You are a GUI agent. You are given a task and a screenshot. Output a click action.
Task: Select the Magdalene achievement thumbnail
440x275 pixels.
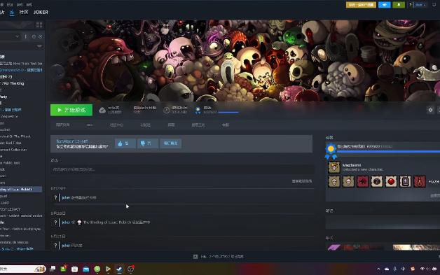334,167
